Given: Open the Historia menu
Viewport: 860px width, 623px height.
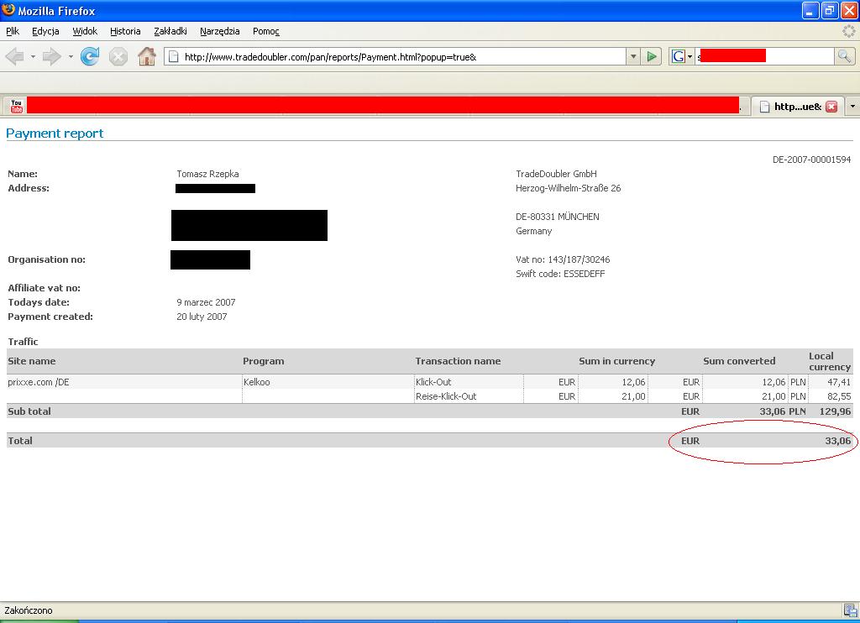Looking at the screenshot, I should click(125, 31).
